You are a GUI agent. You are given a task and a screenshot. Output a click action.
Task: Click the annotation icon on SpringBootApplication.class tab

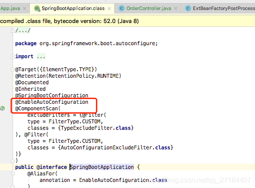click(x=37, y=8)
